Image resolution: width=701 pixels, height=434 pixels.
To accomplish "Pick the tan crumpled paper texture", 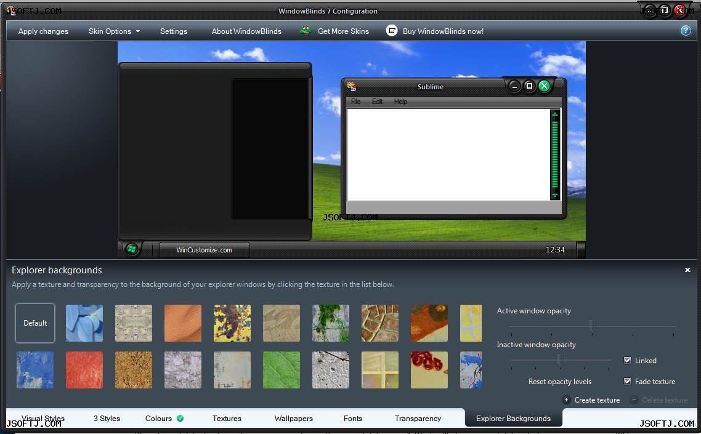I will (282, 323).
